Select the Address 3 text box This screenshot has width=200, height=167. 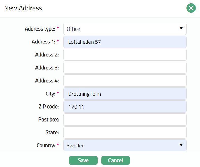point(125,68)
